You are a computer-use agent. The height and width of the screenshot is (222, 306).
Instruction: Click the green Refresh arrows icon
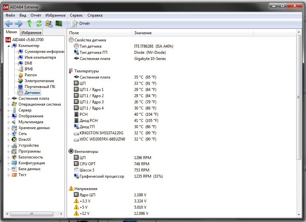pyautogui.click(x=39, y=23)
